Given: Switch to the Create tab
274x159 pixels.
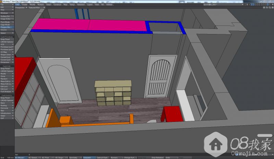Looking at the screenshot, I should point(25,5).
